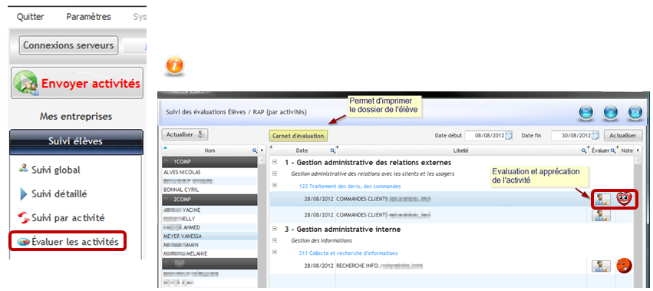
Task: Click the orange information icon
Action: [x=174, y=66]
